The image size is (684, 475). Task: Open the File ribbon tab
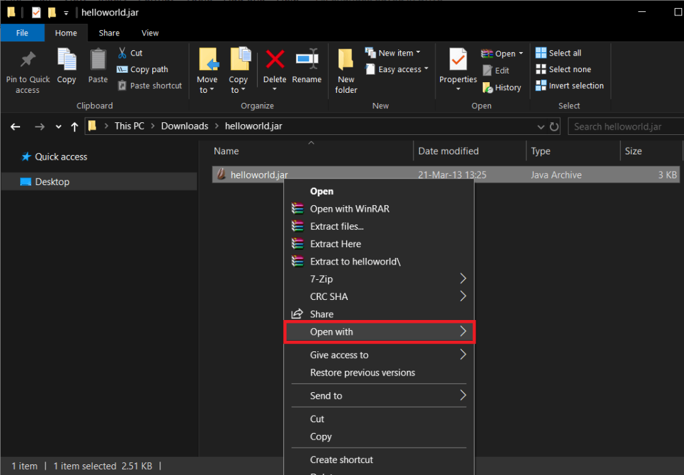22,33
